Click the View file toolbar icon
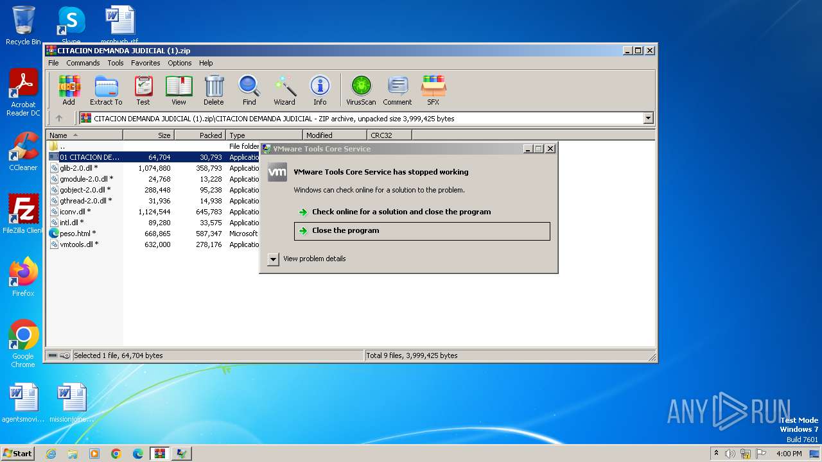The width and height of the screenshot is (822, 462). pos(179,90)
